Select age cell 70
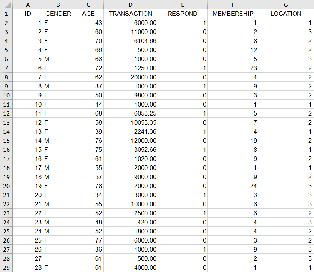Screen dimensions: 314x272 pos(88,41)
